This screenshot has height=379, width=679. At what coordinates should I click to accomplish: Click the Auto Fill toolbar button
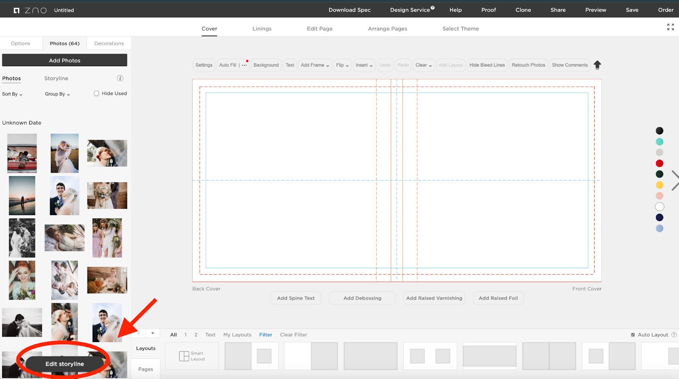pos(228,65)
